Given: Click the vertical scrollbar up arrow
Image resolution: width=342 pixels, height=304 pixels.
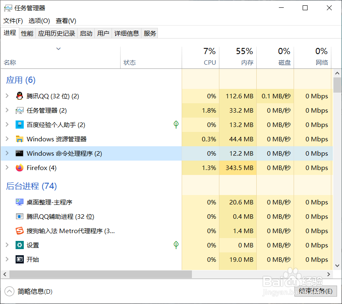Looking at the screenshot, I should (337, 73).
